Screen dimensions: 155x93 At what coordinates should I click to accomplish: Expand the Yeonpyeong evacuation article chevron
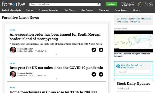click(x=56, y=54)
